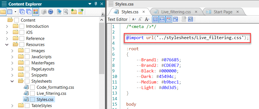
Task: Expand the iOS folder
Action: coord(7,32)
